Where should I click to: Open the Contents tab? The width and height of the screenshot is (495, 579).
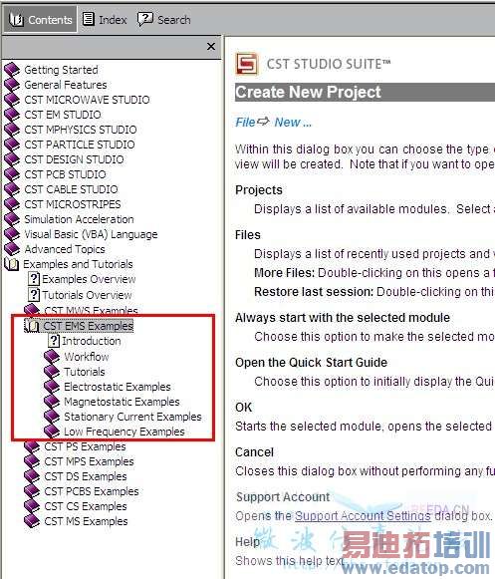pos(41,19)
